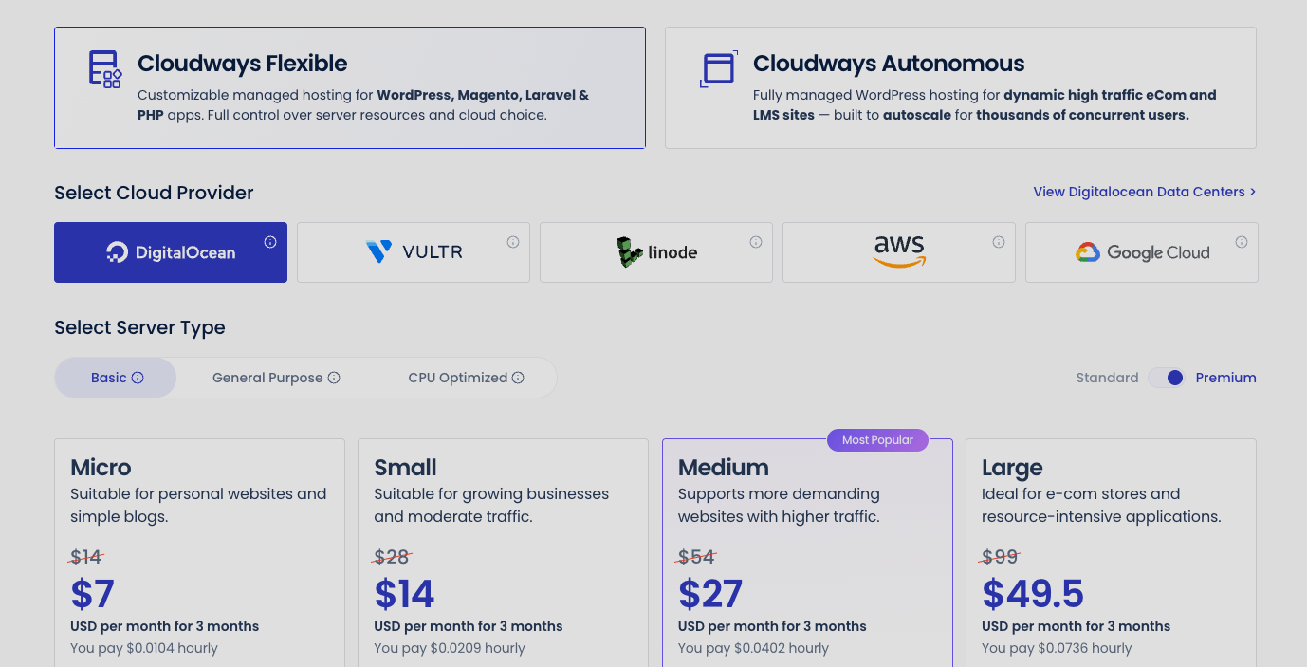Click the Cloudways Autonomous monitor icon
The width and height of the screenshot is (1307, 667).
[718, 68]
